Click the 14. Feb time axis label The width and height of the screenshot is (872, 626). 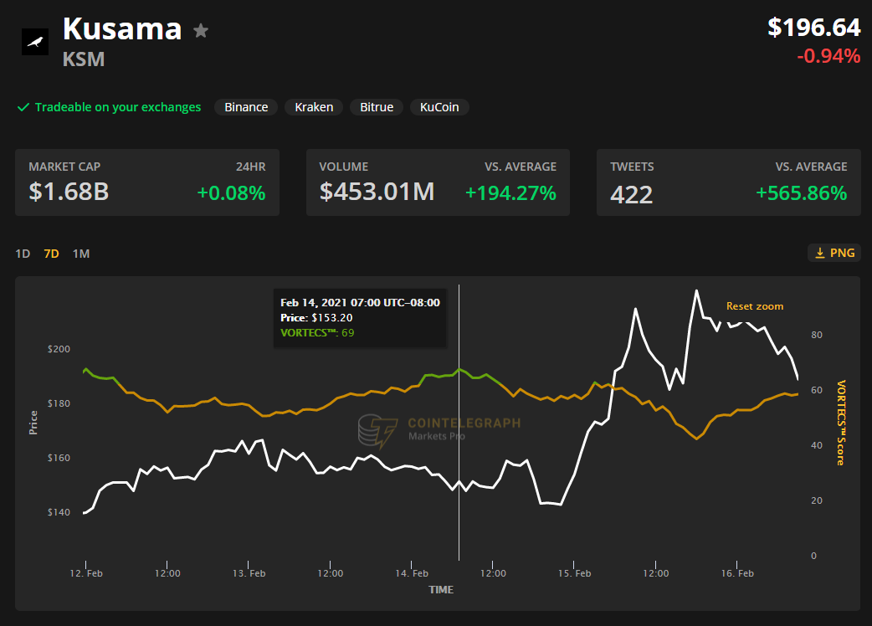[x=412, y=573]
